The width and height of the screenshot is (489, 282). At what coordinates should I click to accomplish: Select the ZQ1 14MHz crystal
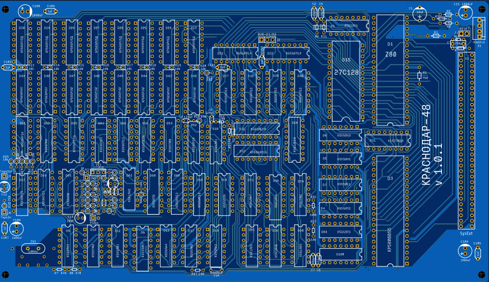[33, 249]
